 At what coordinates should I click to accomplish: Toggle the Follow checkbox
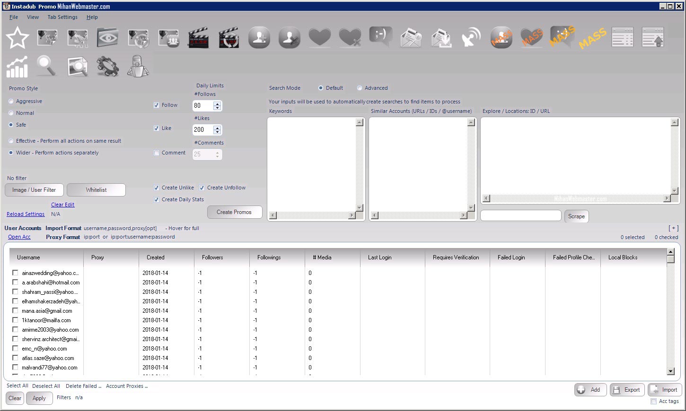pos(156,105)
